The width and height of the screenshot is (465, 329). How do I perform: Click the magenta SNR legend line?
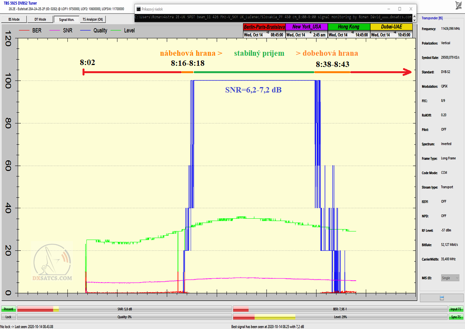[x=55, y=30]
